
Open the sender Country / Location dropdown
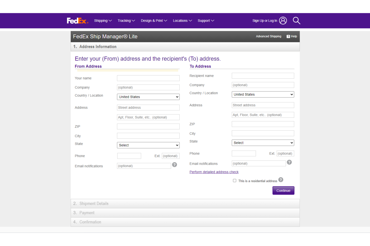pos(148,97)
